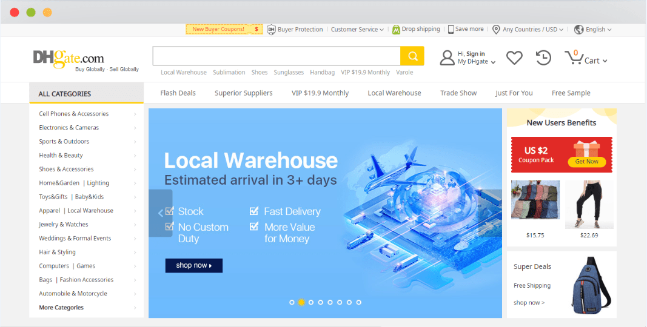This screenshot has width=647, height=327.
Task: Click the Sunglasses search suggestion
Action: click(289, 73)
